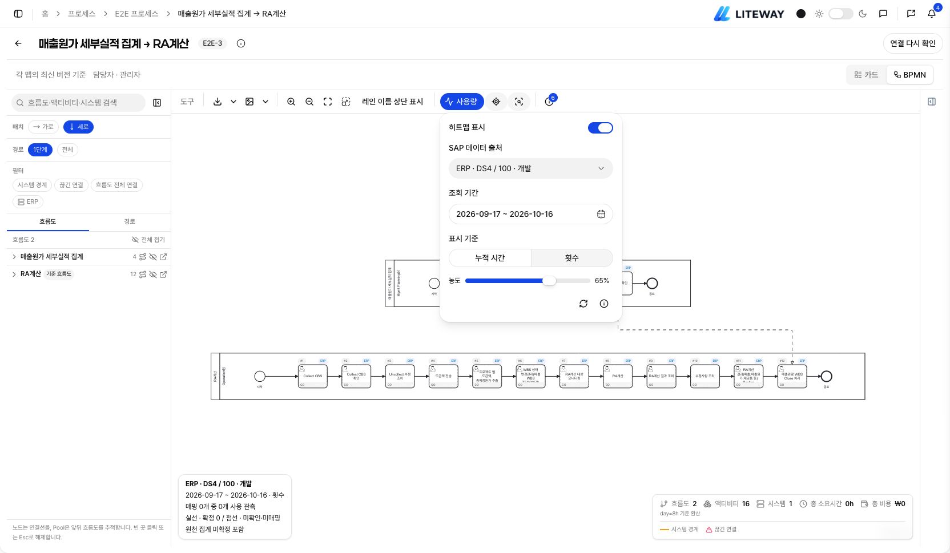Open the image export options arrow

tap(265, 102)
